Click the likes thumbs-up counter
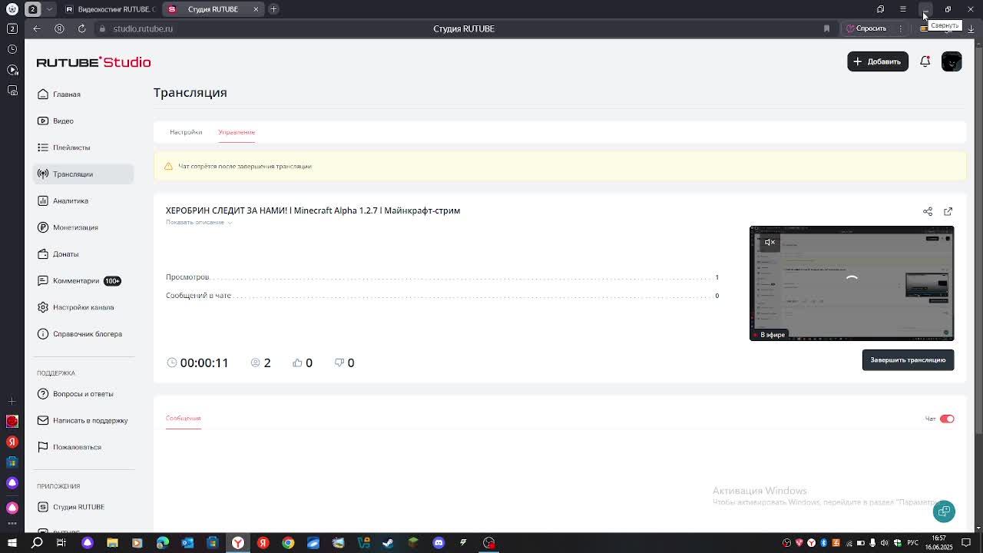Image resolution: width=983 pixels, height=553 pixels. tap(303, 363)
